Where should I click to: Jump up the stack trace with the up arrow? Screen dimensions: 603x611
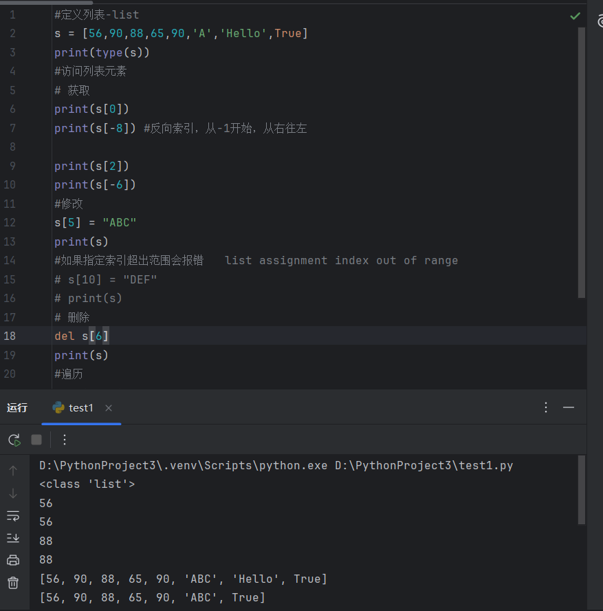click(13, 471)
